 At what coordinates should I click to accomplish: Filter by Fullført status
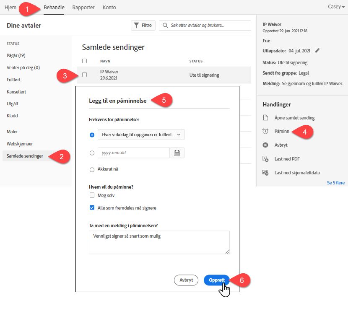tap(13, 80)
